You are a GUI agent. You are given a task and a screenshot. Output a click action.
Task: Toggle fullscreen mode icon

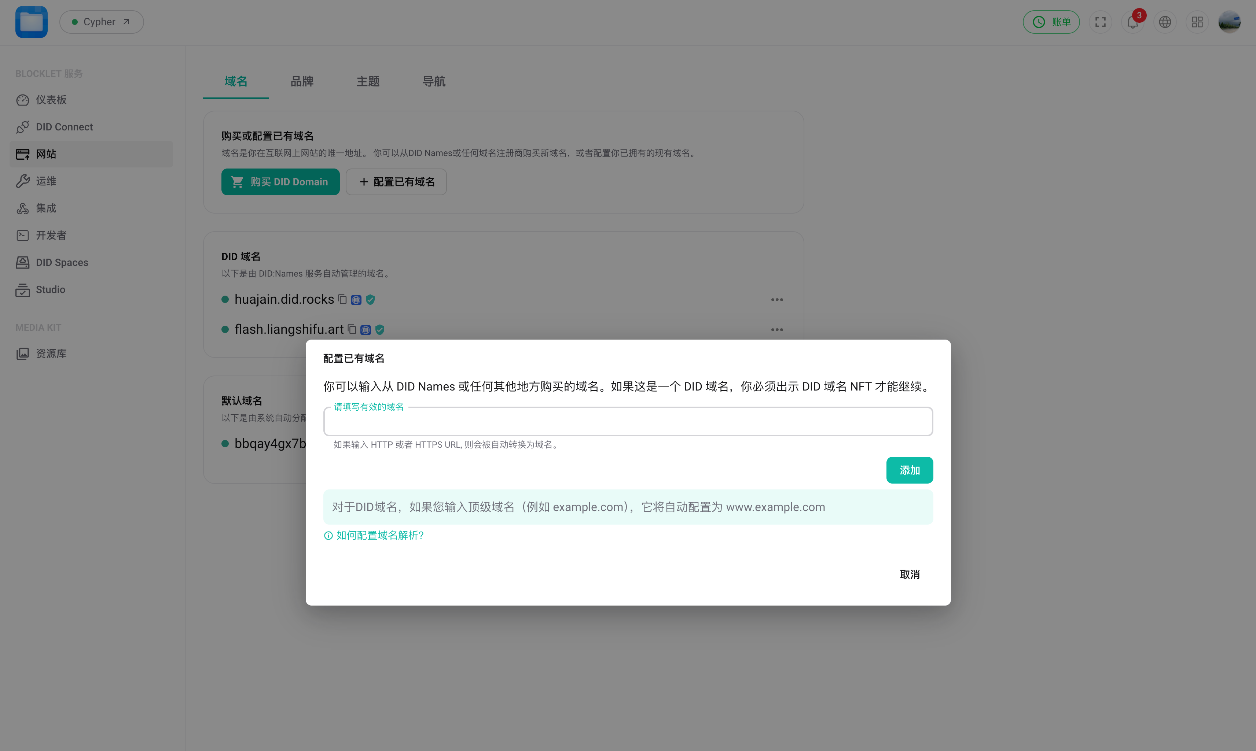pos(1100,22)
